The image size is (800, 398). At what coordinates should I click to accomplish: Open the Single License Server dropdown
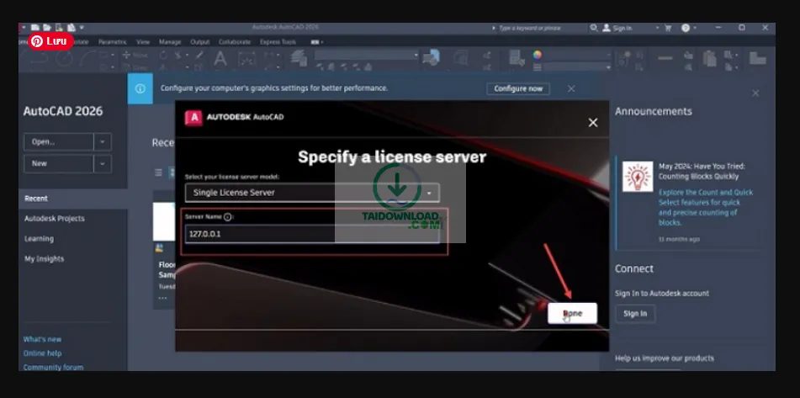(x=312, y=193)
